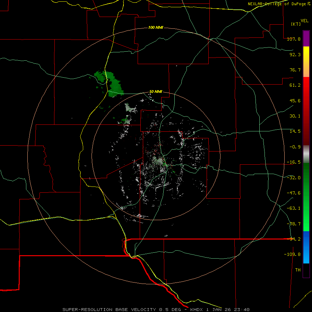Click the 92.3 scale value

[x=295, y=54]
